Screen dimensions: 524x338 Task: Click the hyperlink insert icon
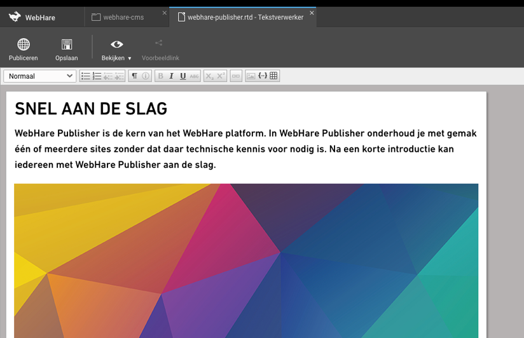(x=236, y=76)
